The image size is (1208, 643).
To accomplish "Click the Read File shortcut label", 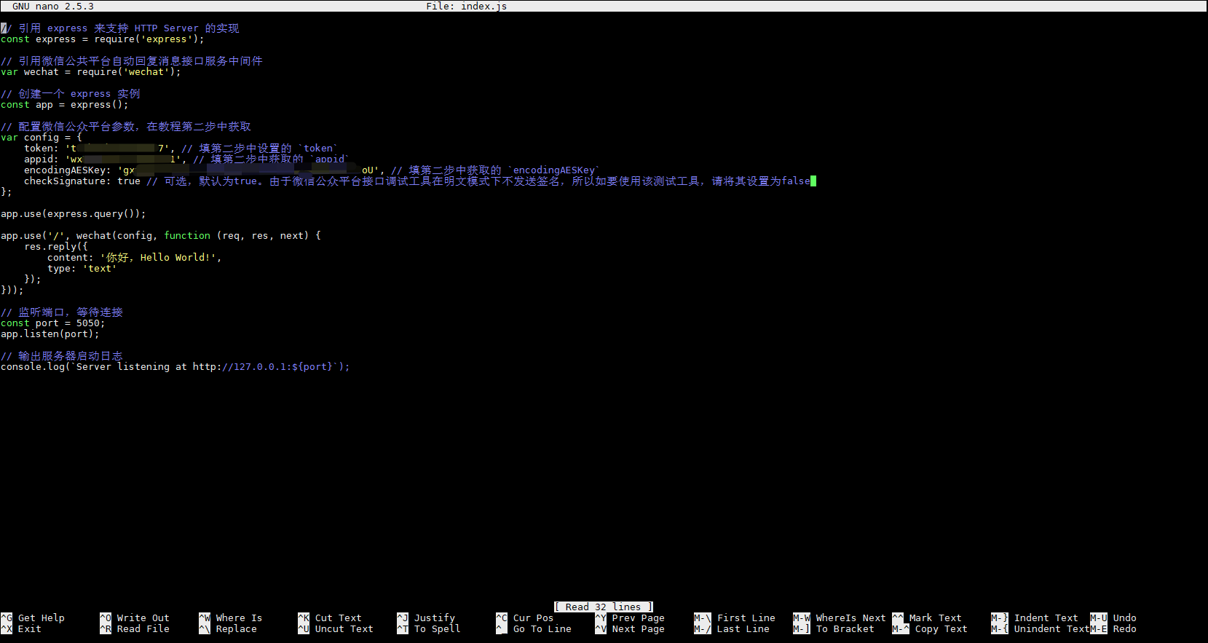I will [x=143, y=628].
